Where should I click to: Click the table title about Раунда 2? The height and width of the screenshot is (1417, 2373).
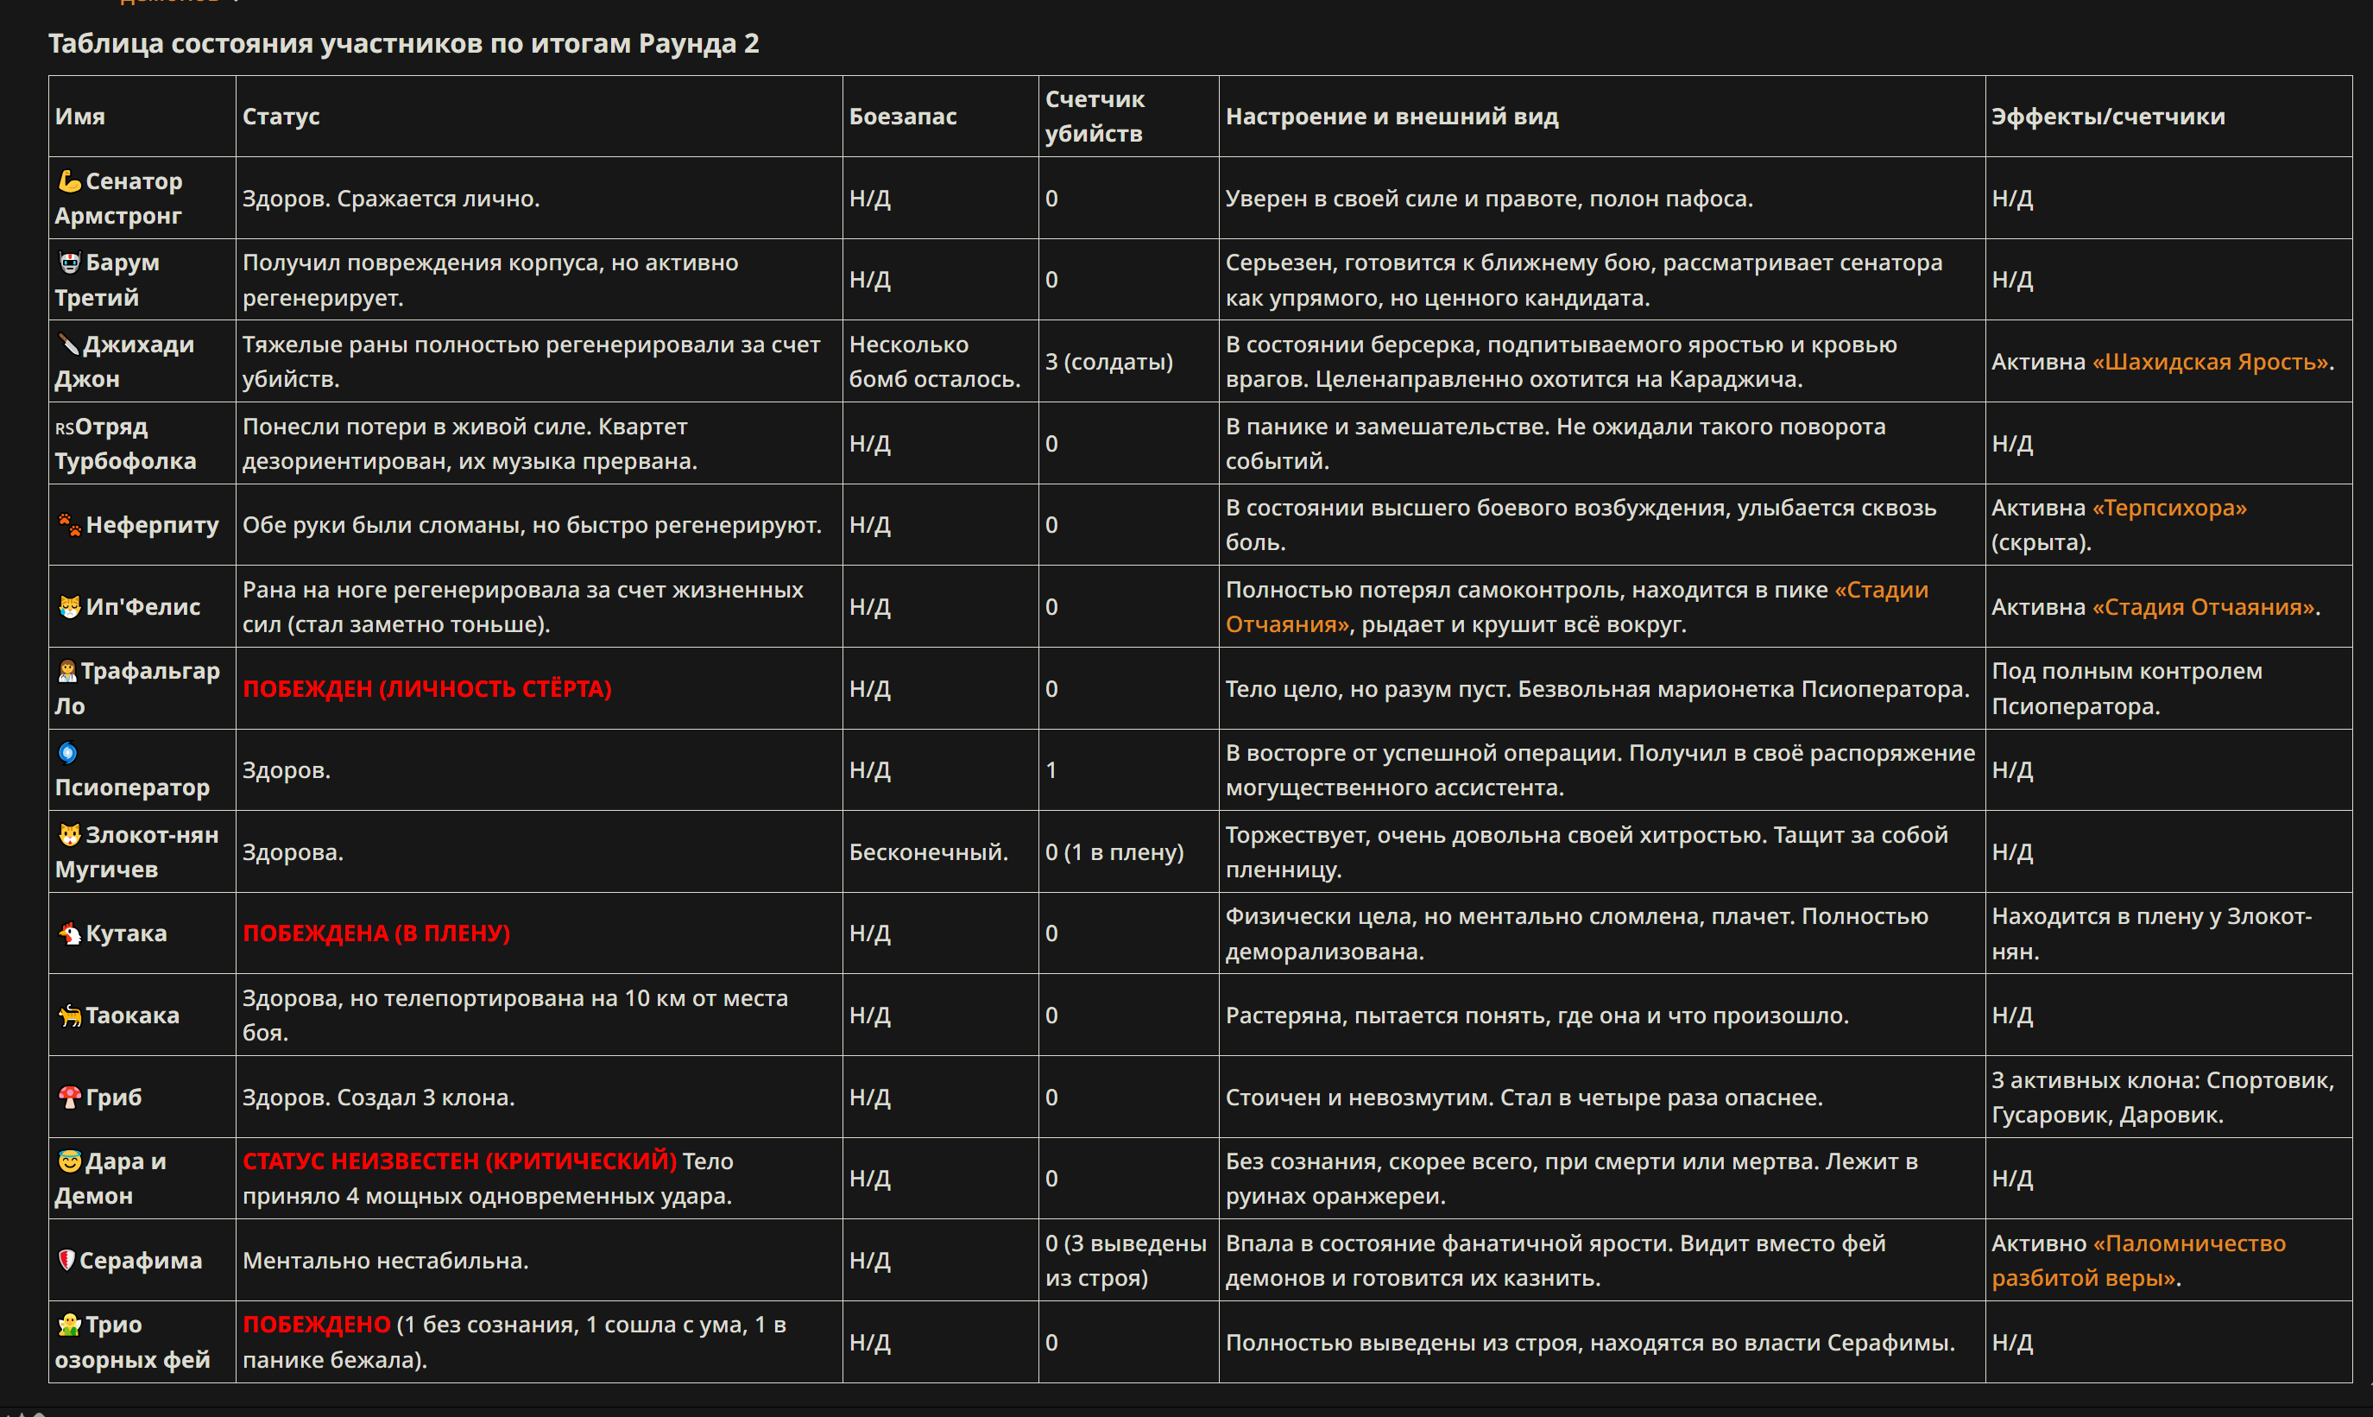404,43
